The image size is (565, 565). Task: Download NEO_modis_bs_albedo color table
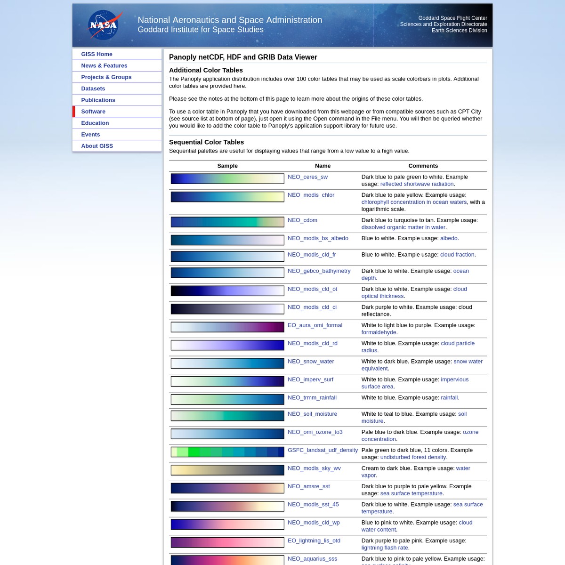coord(318,238)
